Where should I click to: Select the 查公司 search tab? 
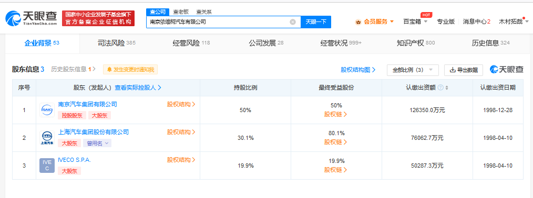pos(157,12)
